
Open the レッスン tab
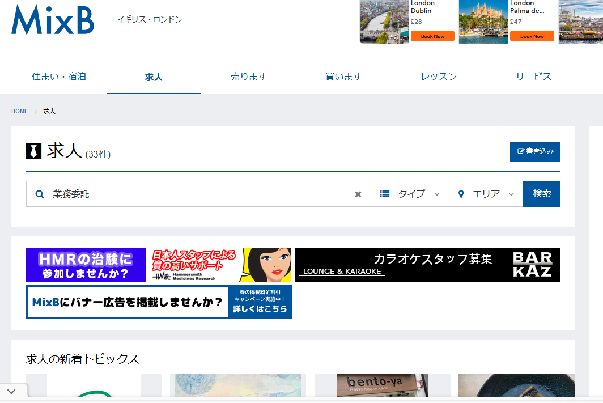coord(439,77)
